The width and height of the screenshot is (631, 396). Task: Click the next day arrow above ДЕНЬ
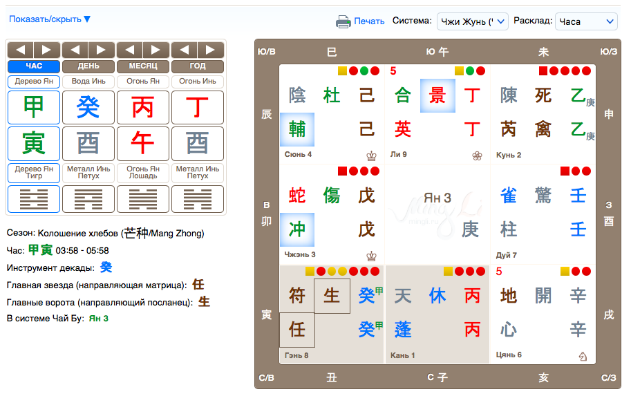[x=101, y=50]
